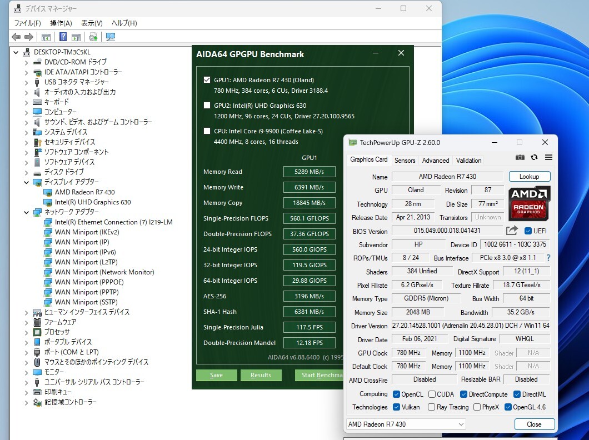Open the ファイル(F) menu

click(27, 23)
